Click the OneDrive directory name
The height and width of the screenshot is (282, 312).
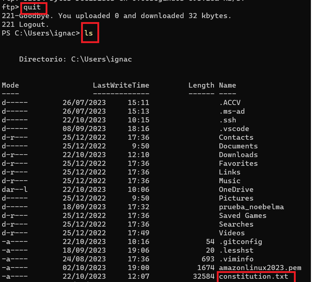coord(236,190)
